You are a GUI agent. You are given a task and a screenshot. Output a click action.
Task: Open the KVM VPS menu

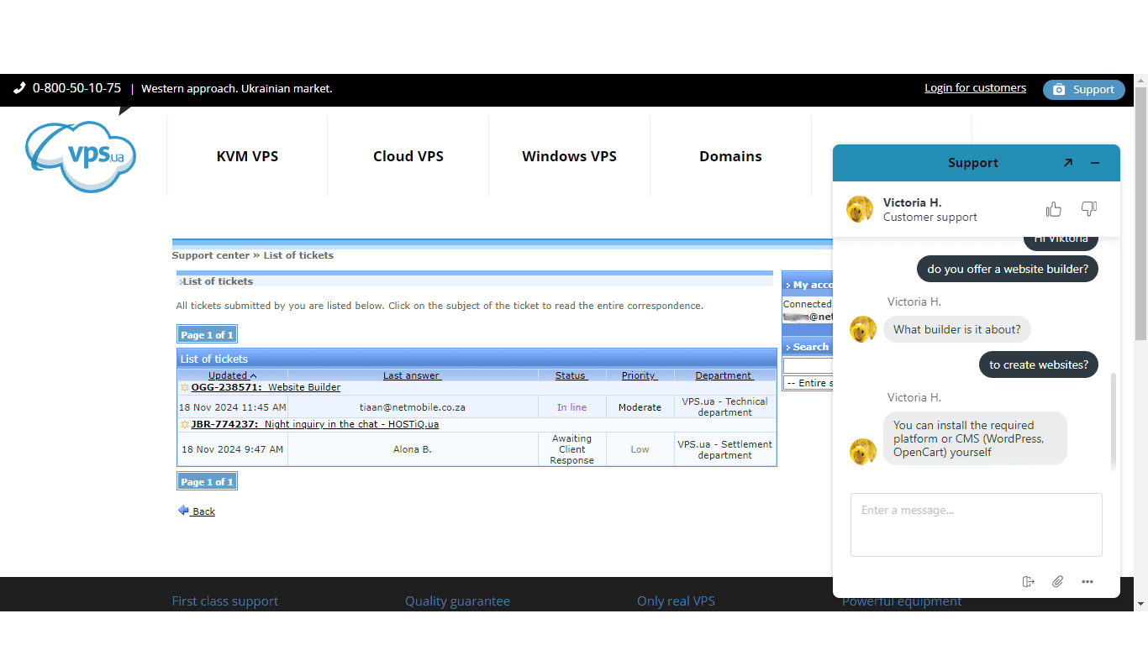pos(247,156)
